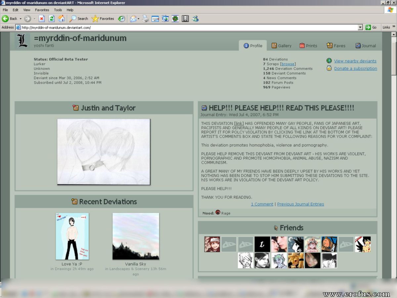
Task: Open the Tools menu
Action: (x=58, y=10)
